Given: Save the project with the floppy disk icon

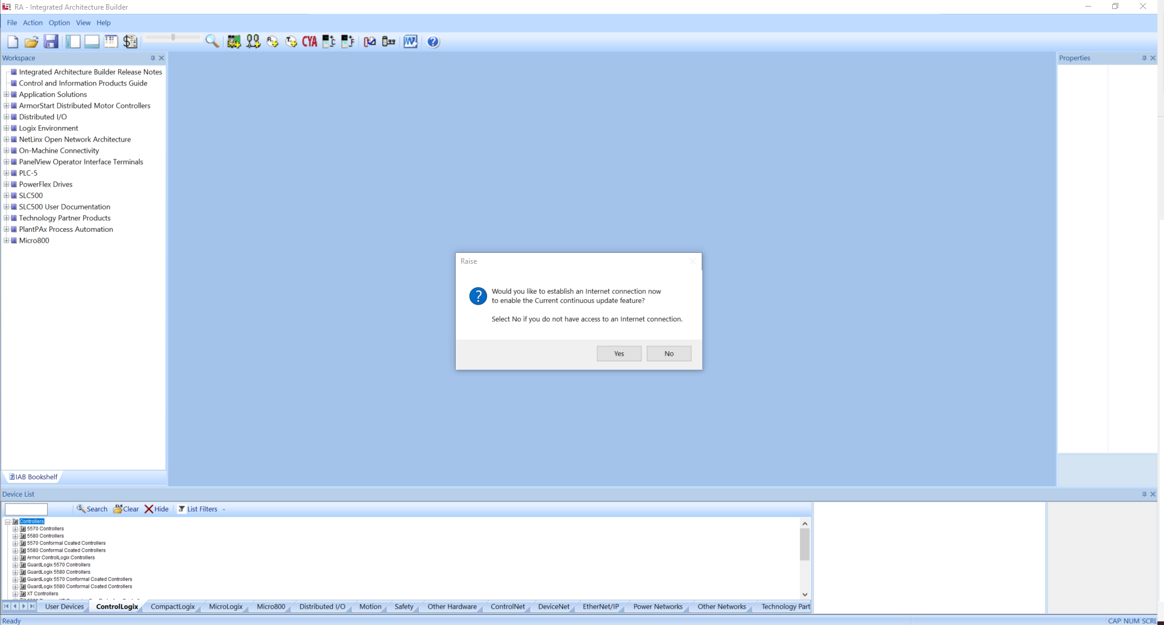Looking at the screenshot, I should [51, 42].
